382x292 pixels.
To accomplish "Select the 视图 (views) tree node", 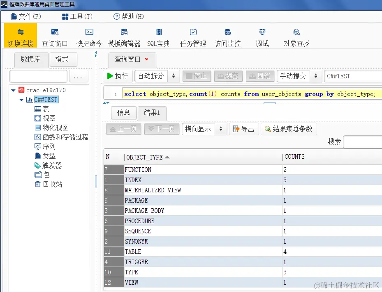I will (45, 118).
